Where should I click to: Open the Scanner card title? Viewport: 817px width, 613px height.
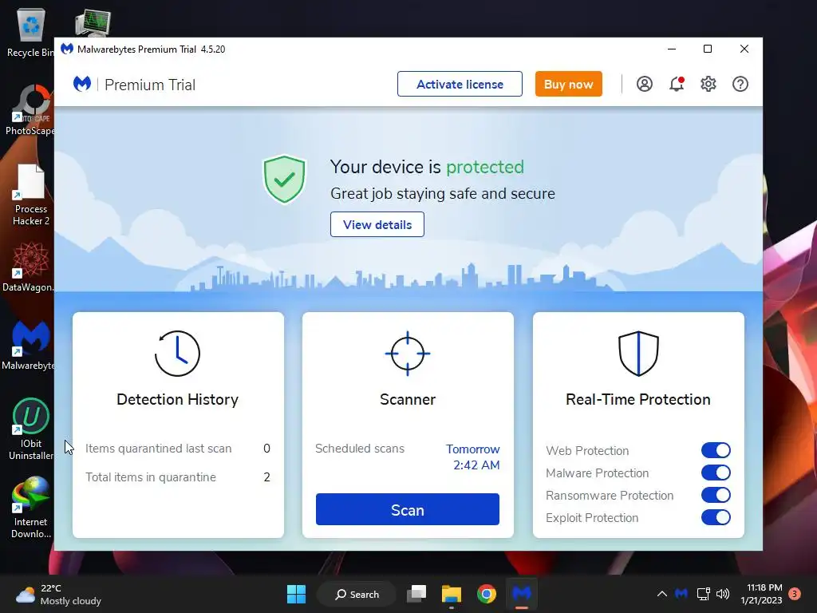click(408, 399)
